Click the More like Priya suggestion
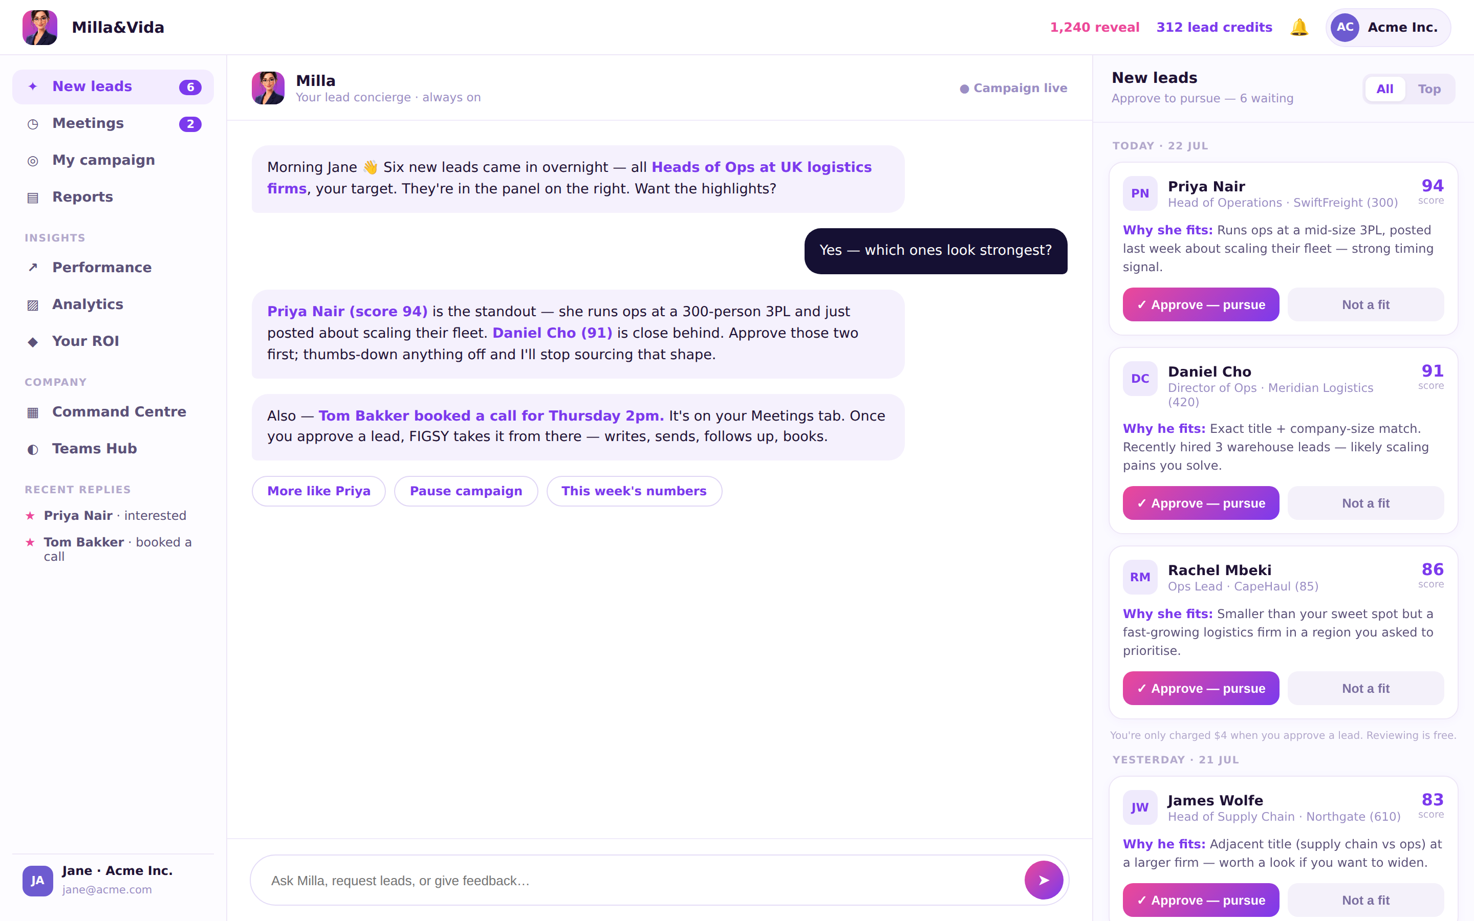Viewport: 1474px width, 921px height. (318, 491)
